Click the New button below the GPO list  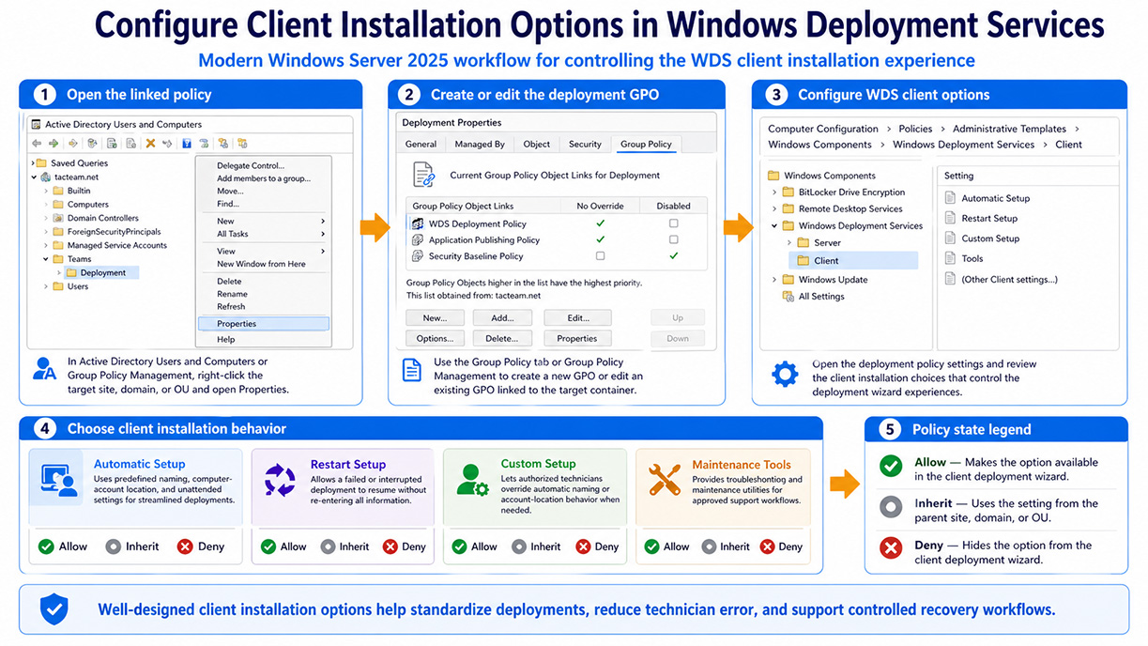(x=435, y=317)
